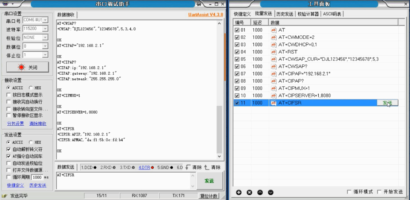Enable the 按日志模式显示 checkbox

9,95
